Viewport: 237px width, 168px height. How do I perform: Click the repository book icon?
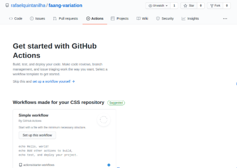8,6
